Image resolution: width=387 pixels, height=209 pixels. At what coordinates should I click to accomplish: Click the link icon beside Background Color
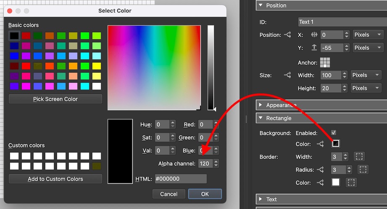(321, 144)
